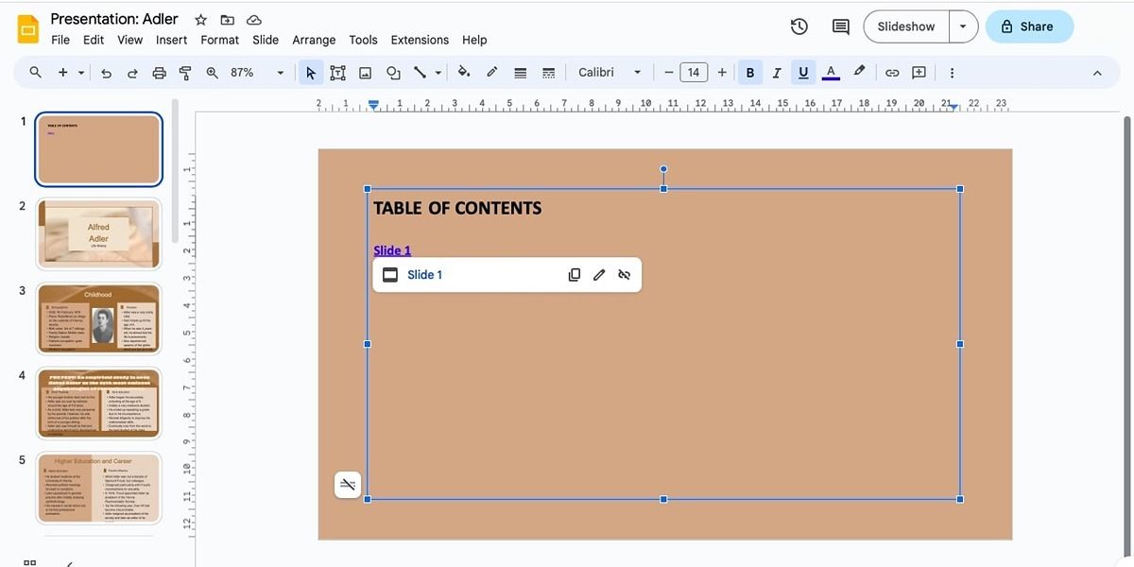Viewport: 1134px width, 567px height.
Task: Click the Share button
Action: click(x=1029, y=26)
